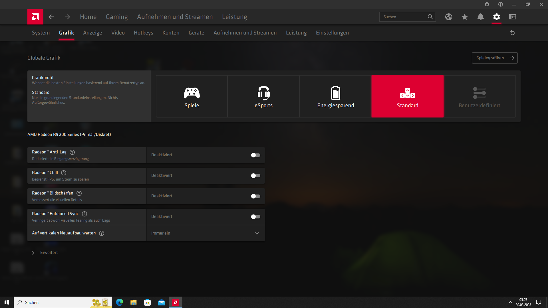548x308 pixels.
Task: Click the bug report icon
Action: pos(487,4)
